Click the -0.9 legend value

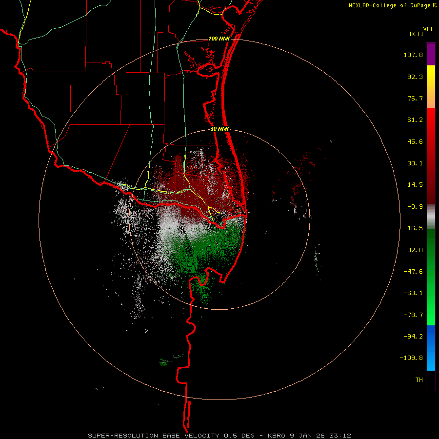tap(415, 207)
